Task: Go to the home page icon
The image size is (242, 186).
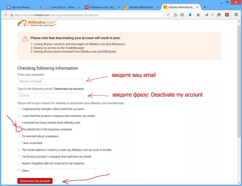Action: pyautogui.click(x=198, y=15)
